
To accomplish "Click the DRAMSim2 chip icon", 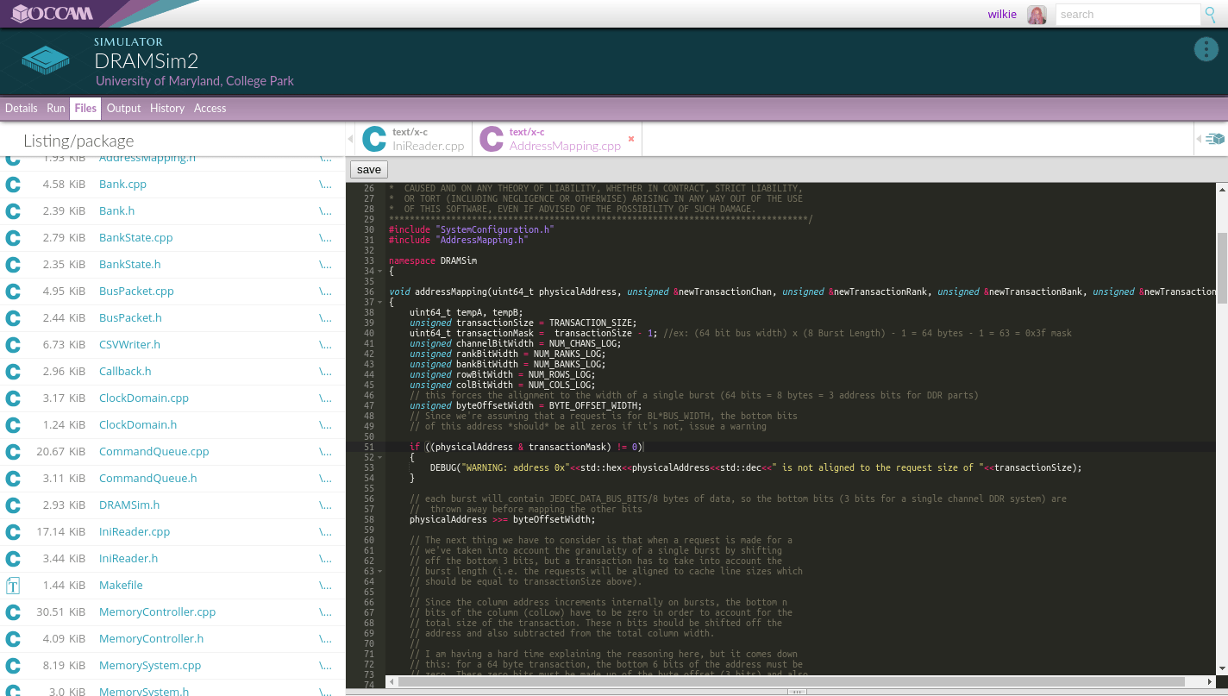I will [x=45, y=59].
